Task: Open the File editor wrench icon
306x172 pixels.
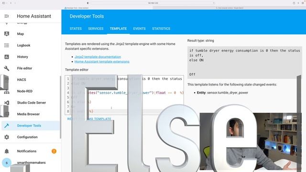Action: (7, 68)
